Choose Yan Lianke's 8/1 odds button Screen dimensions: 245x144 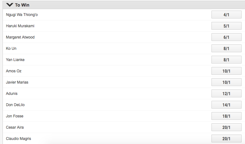(226, 60)
